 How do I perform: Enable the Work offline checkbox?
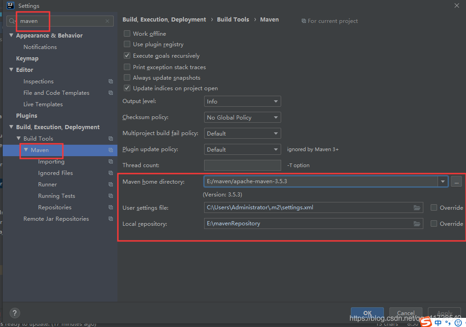coord(127,33)
